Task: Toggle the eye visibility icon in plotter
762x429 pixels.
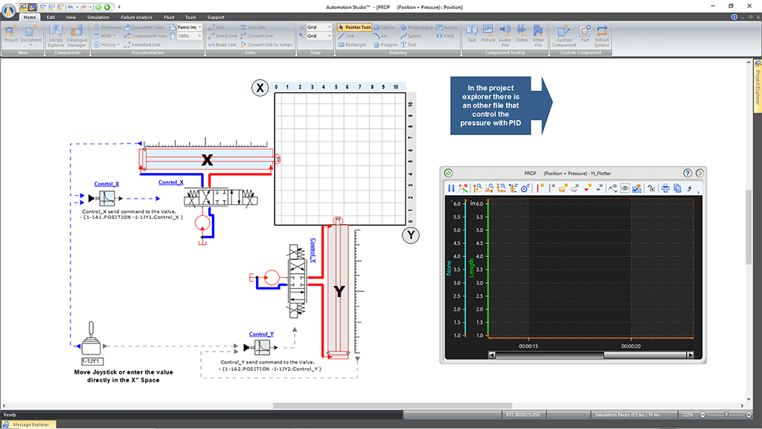Action: click(624, 188)
